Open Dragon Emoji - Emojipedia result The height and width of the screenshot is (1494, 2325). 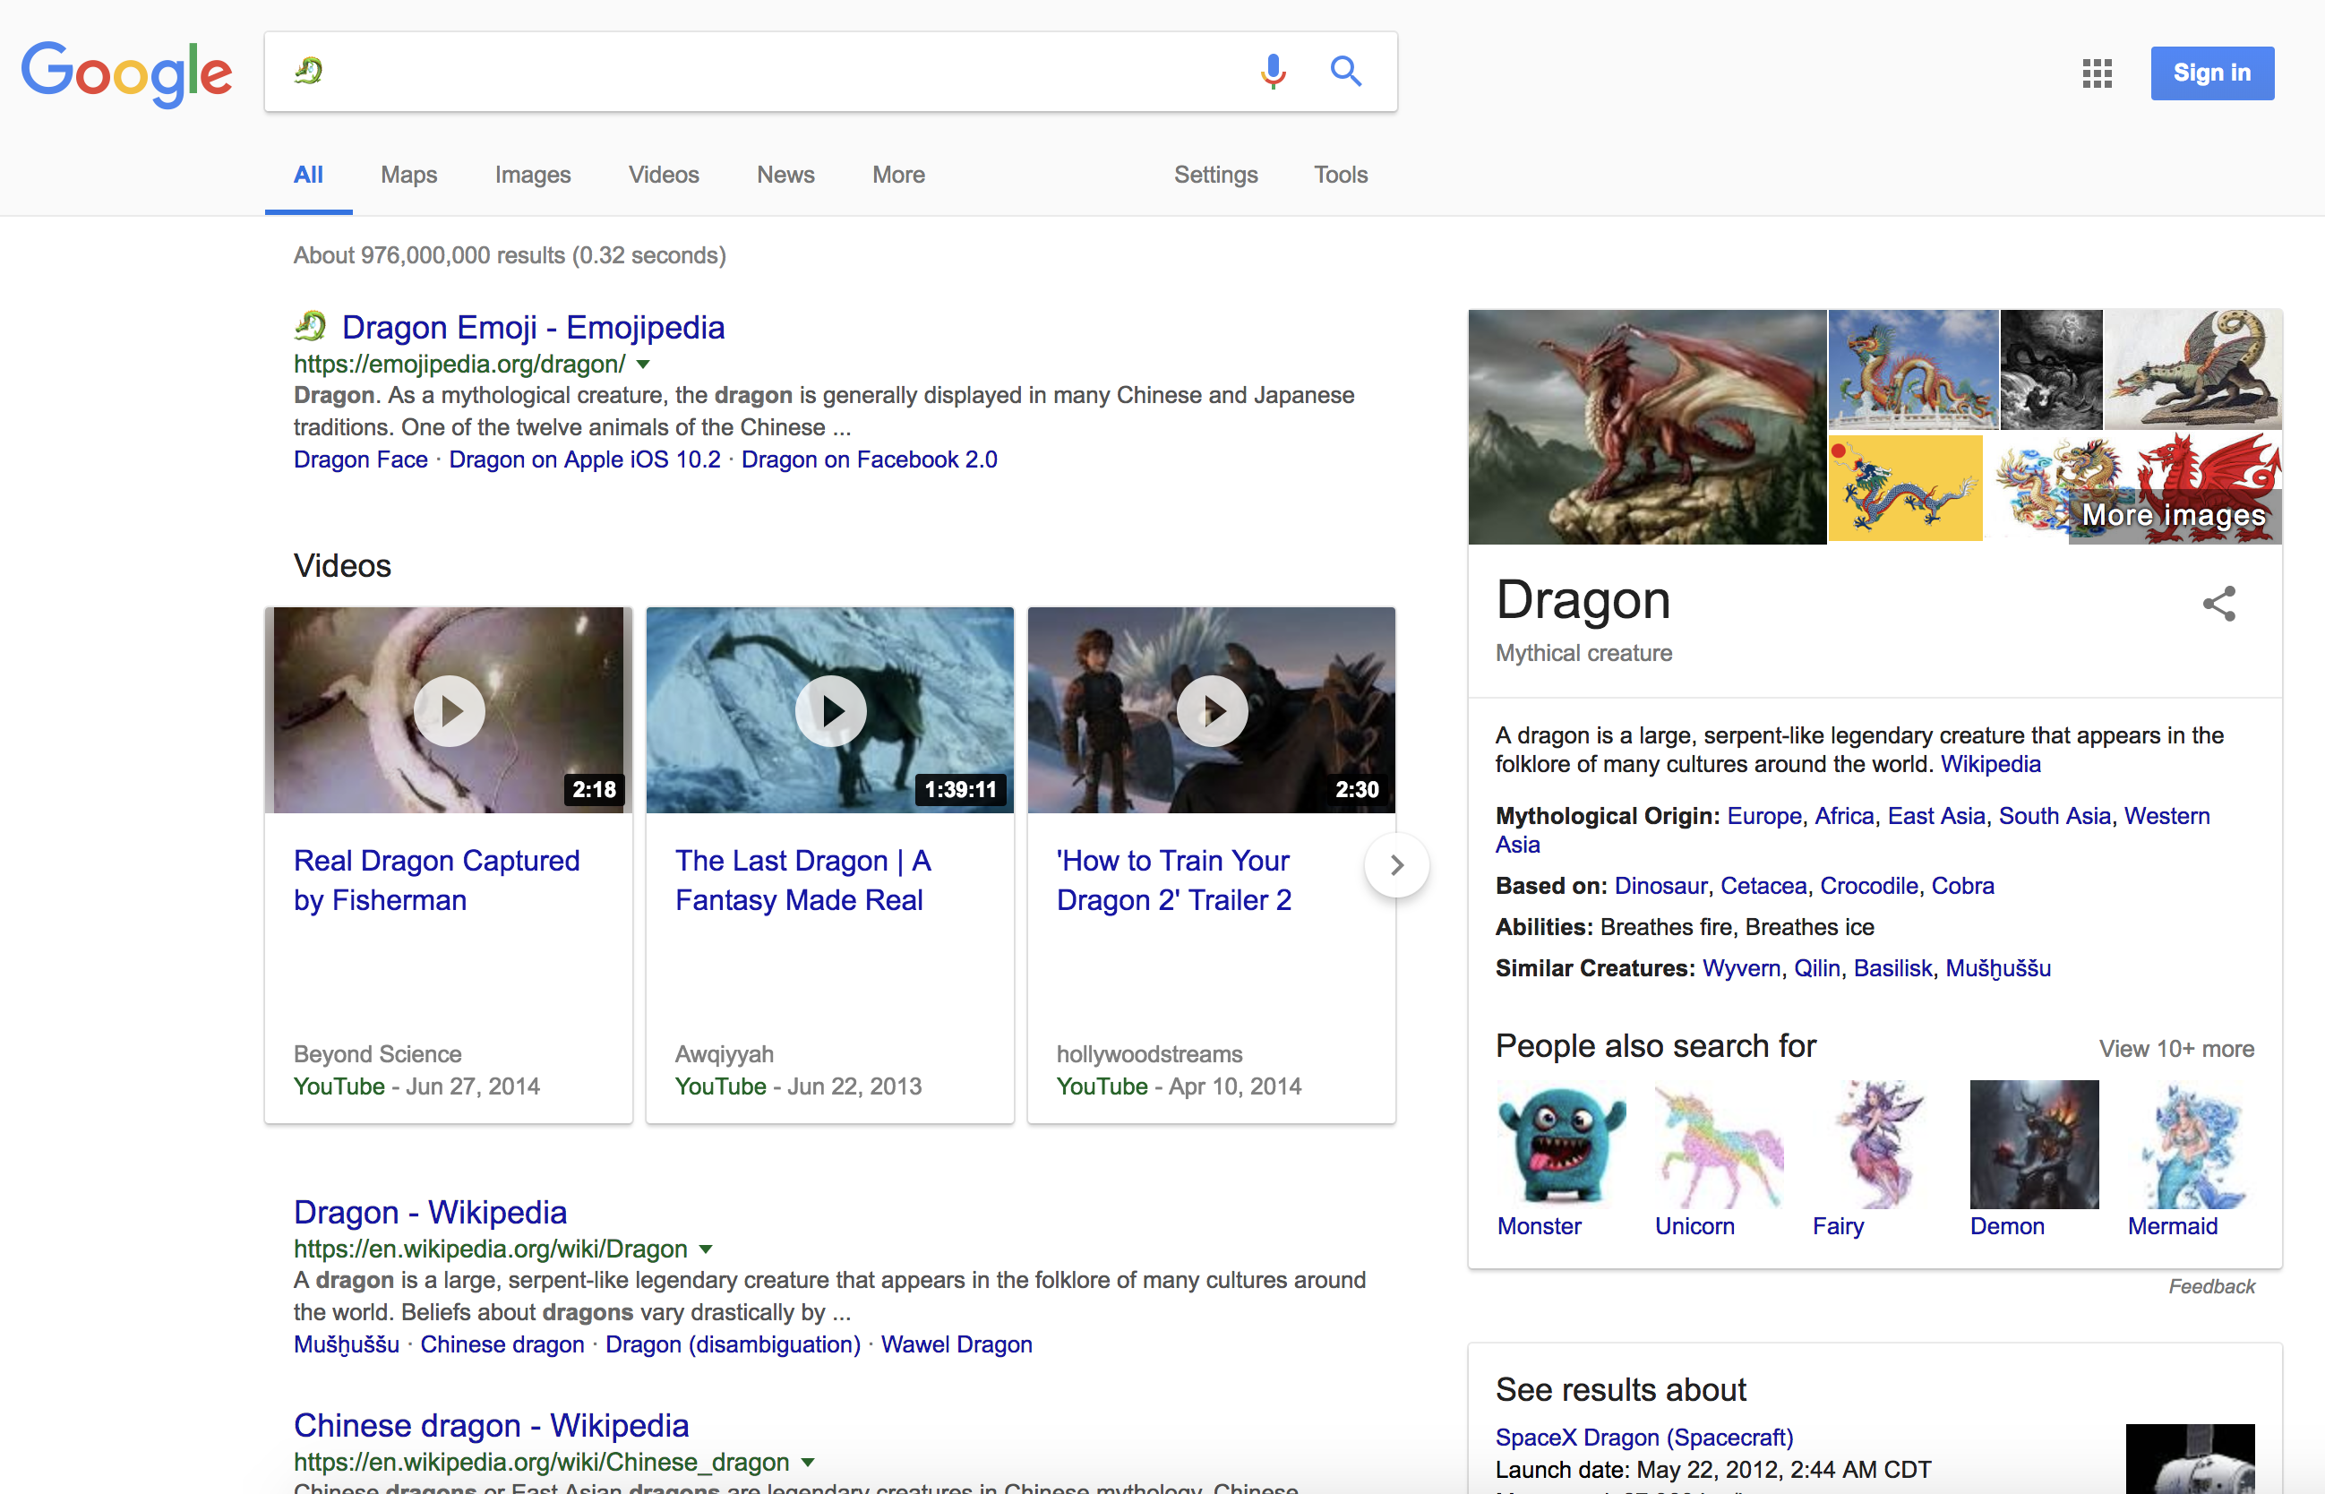pos(533,328)
